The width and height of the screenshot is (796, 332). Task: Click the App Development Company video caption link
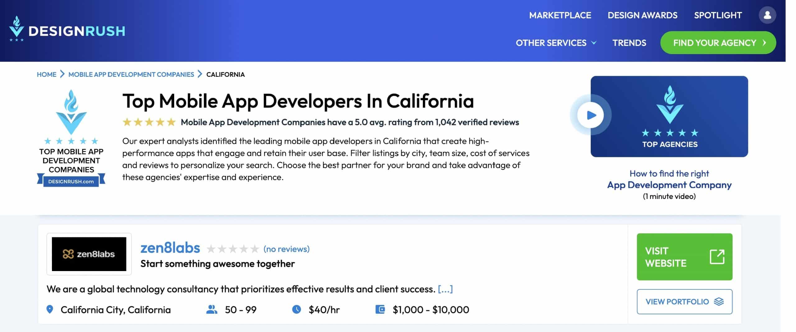point(669,185)
